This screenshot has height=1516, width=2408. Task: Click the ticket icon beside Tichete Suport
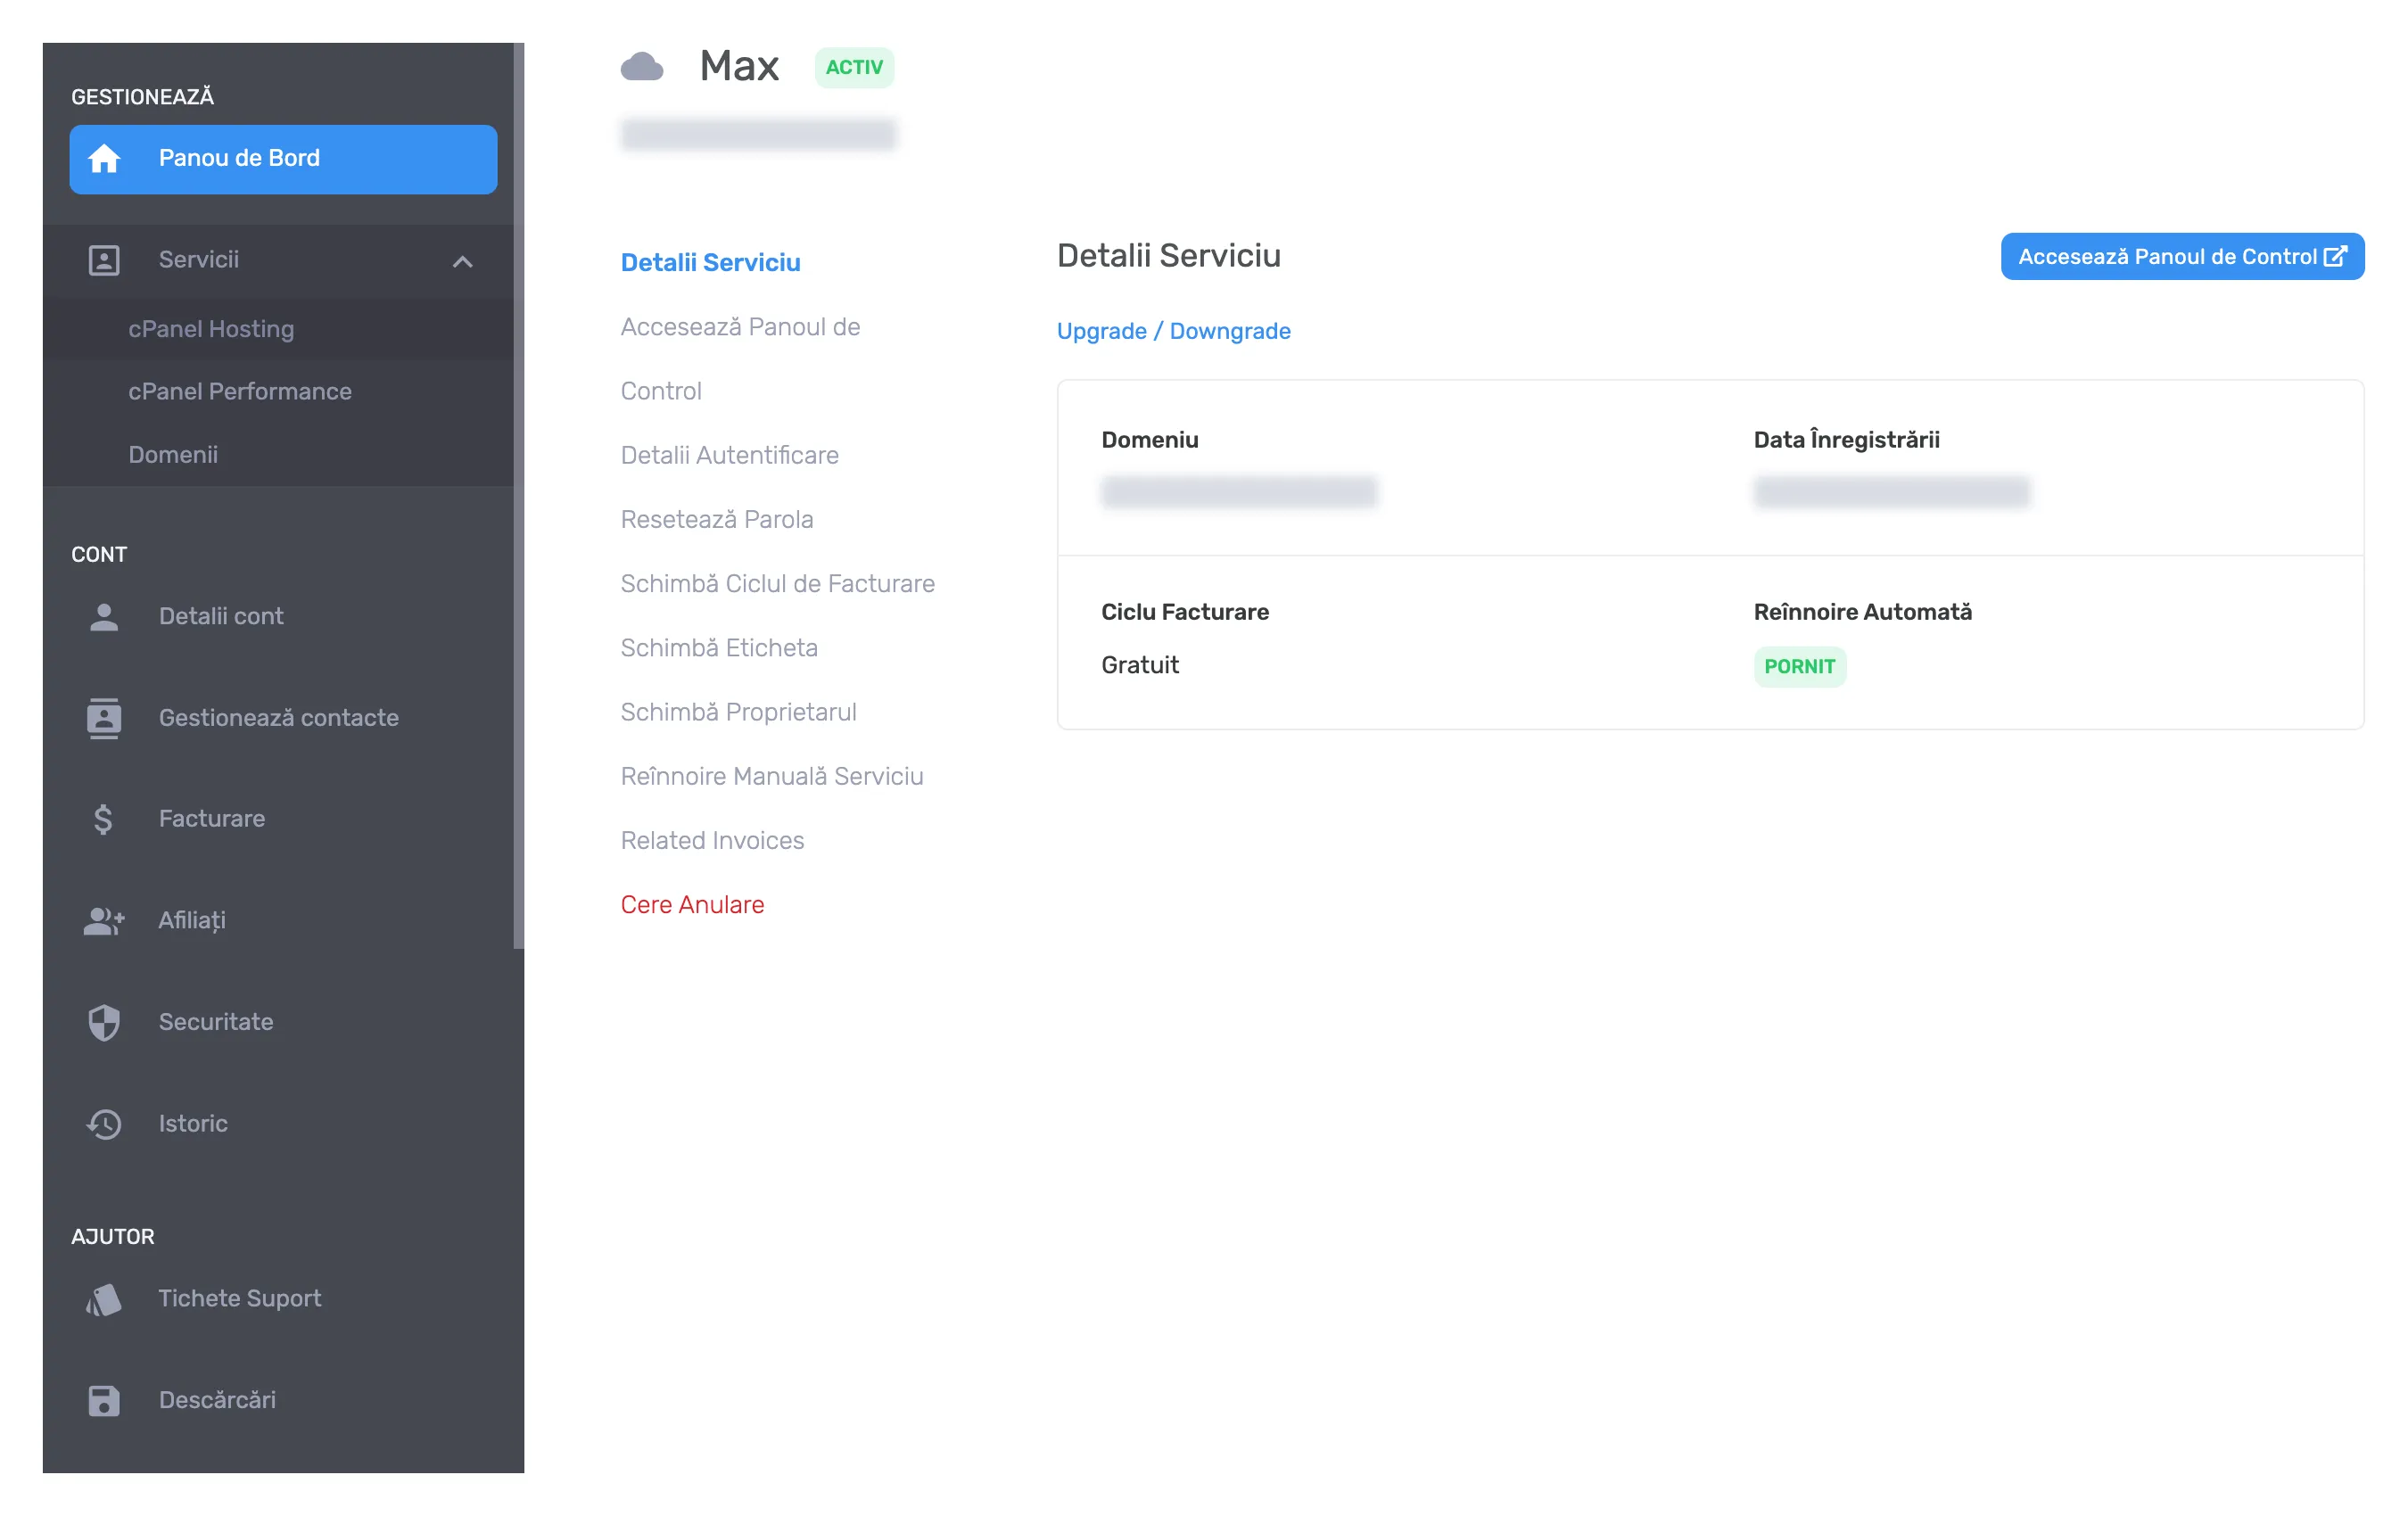tap(104, 1299)
